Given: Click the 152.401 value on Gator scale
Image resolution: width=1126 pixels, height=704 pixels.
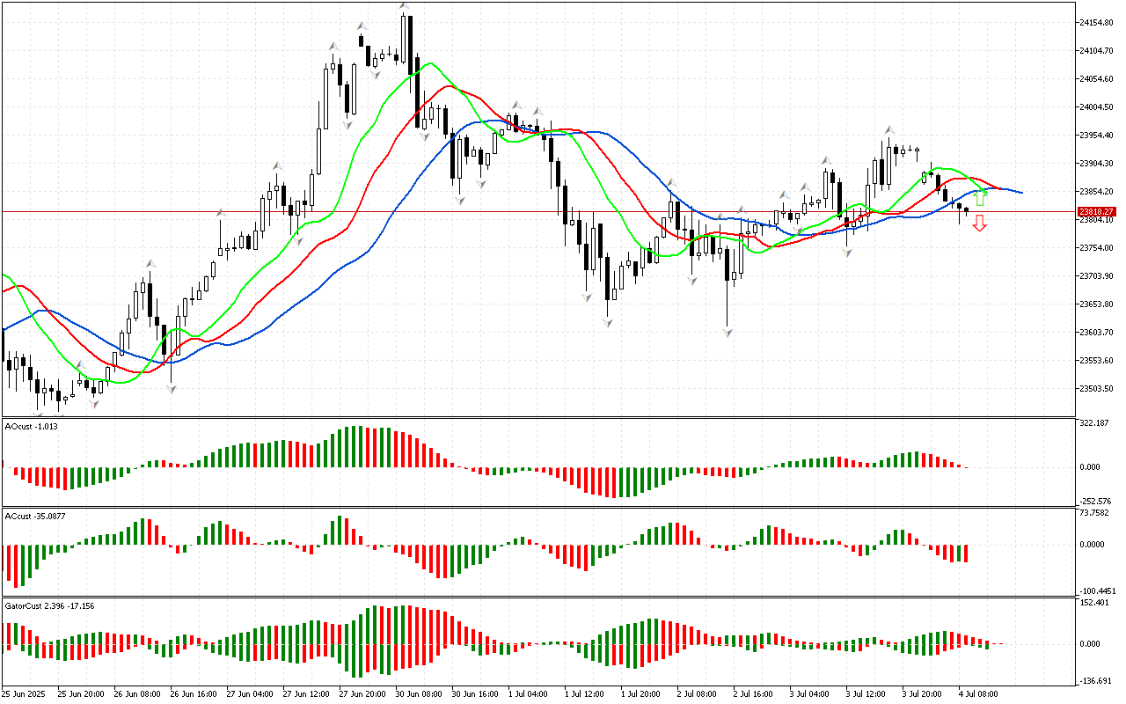Looking at the screenshot, I should [x=1095, y=603].
